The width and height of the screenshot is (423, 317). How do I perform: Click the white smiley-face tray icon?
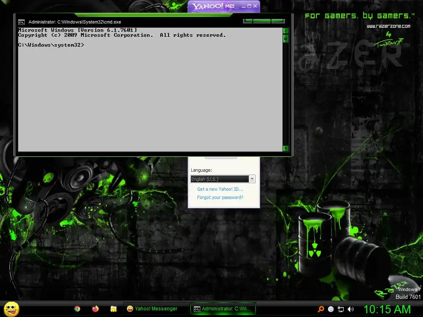click(331, 309)
